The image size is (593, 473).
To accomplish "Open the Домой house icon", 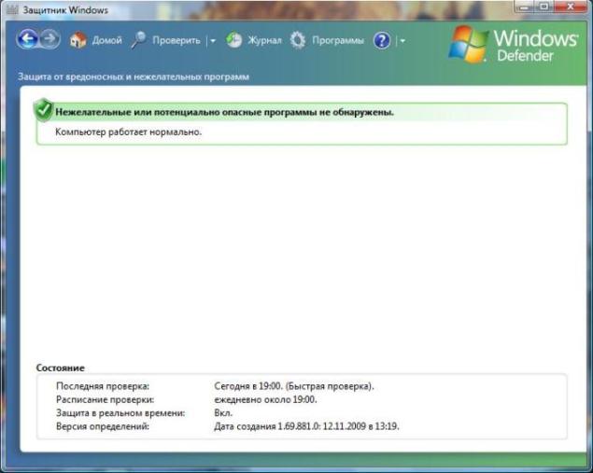I will 78,40.
